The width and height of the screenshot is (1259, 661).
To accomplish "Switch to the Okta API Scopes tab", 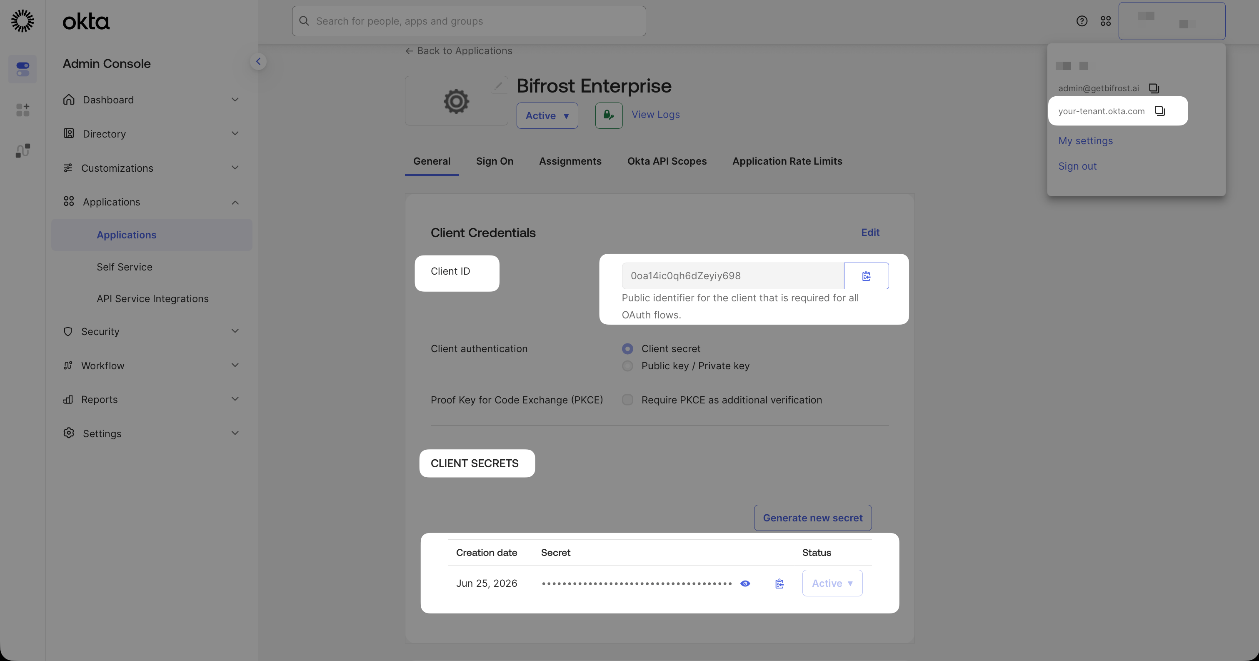I will coord(667,161).
